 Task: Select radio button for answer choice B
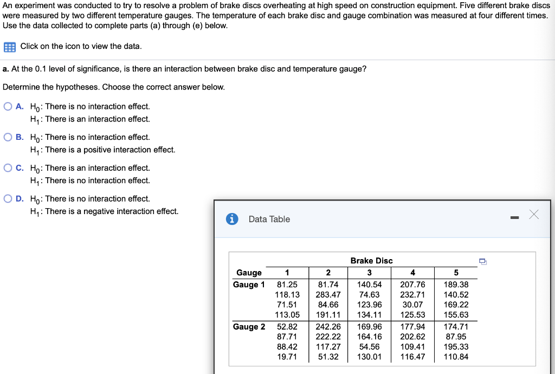(8, 137)
